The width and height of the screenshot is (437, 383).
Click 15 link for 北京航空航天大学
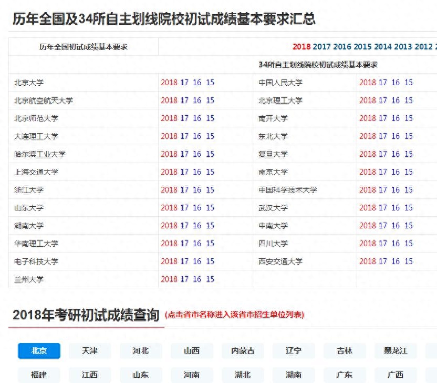click(210, 100)
